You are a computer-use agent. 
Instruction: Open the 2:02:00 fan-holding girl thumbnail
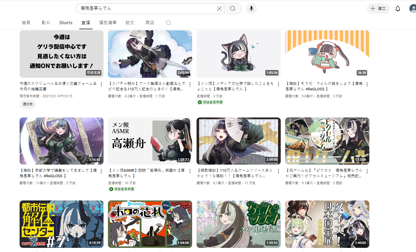pyautogui.click(x=150, y=54)
